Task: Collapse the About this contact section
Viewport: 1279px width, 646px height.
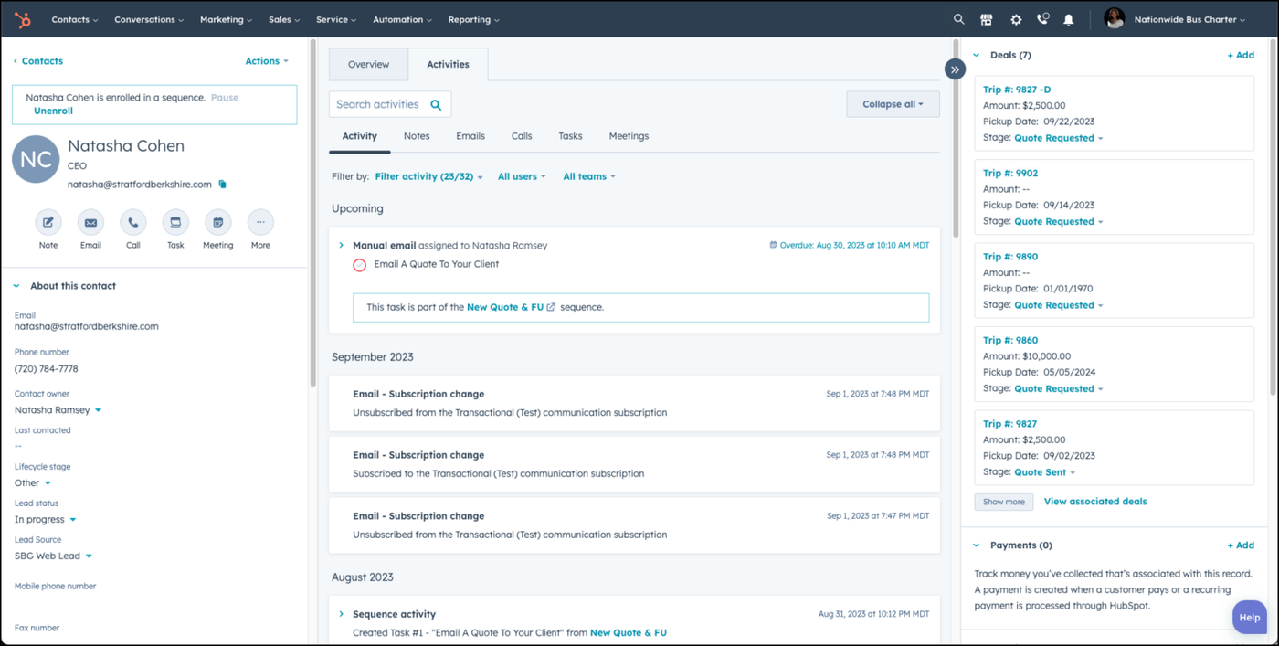Action: pos(16,286)
